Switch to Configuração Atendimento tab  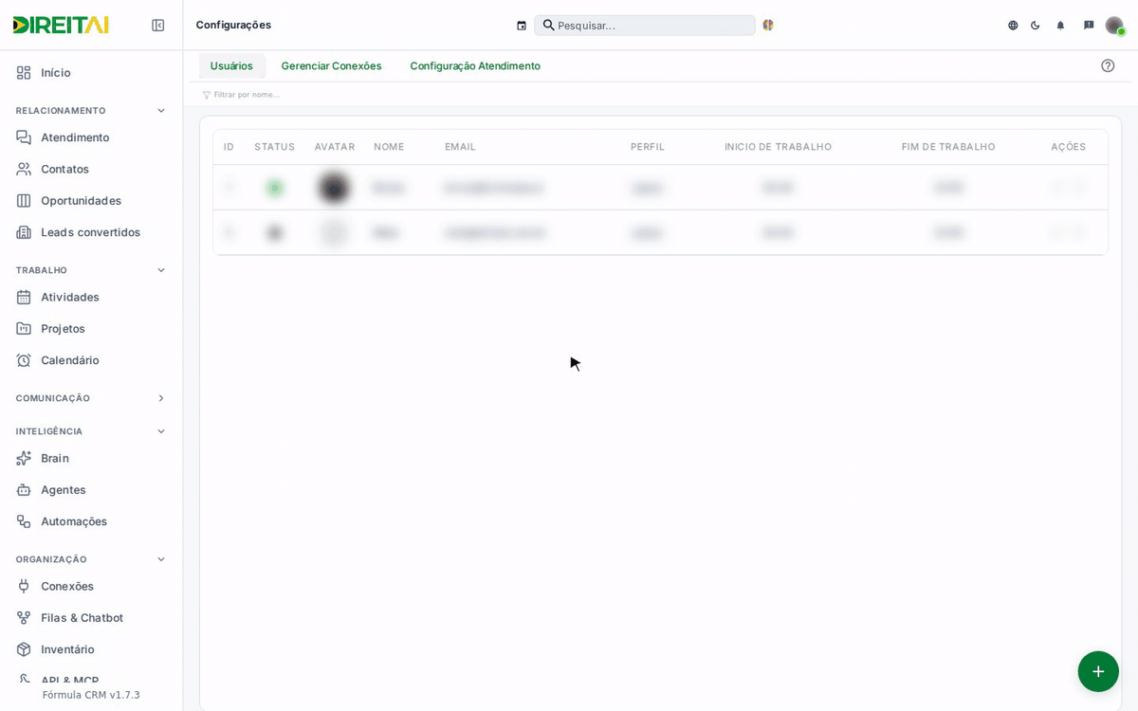[x=475, y=65]
